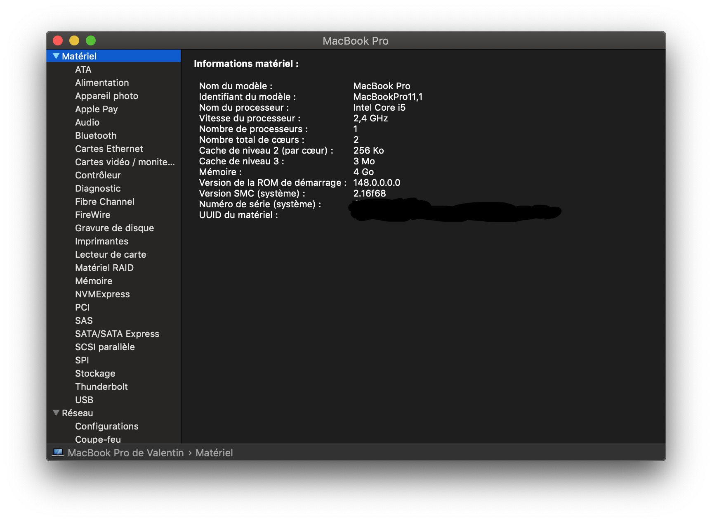Click the UUID du matériel label
712x522 pixels.
238,215
